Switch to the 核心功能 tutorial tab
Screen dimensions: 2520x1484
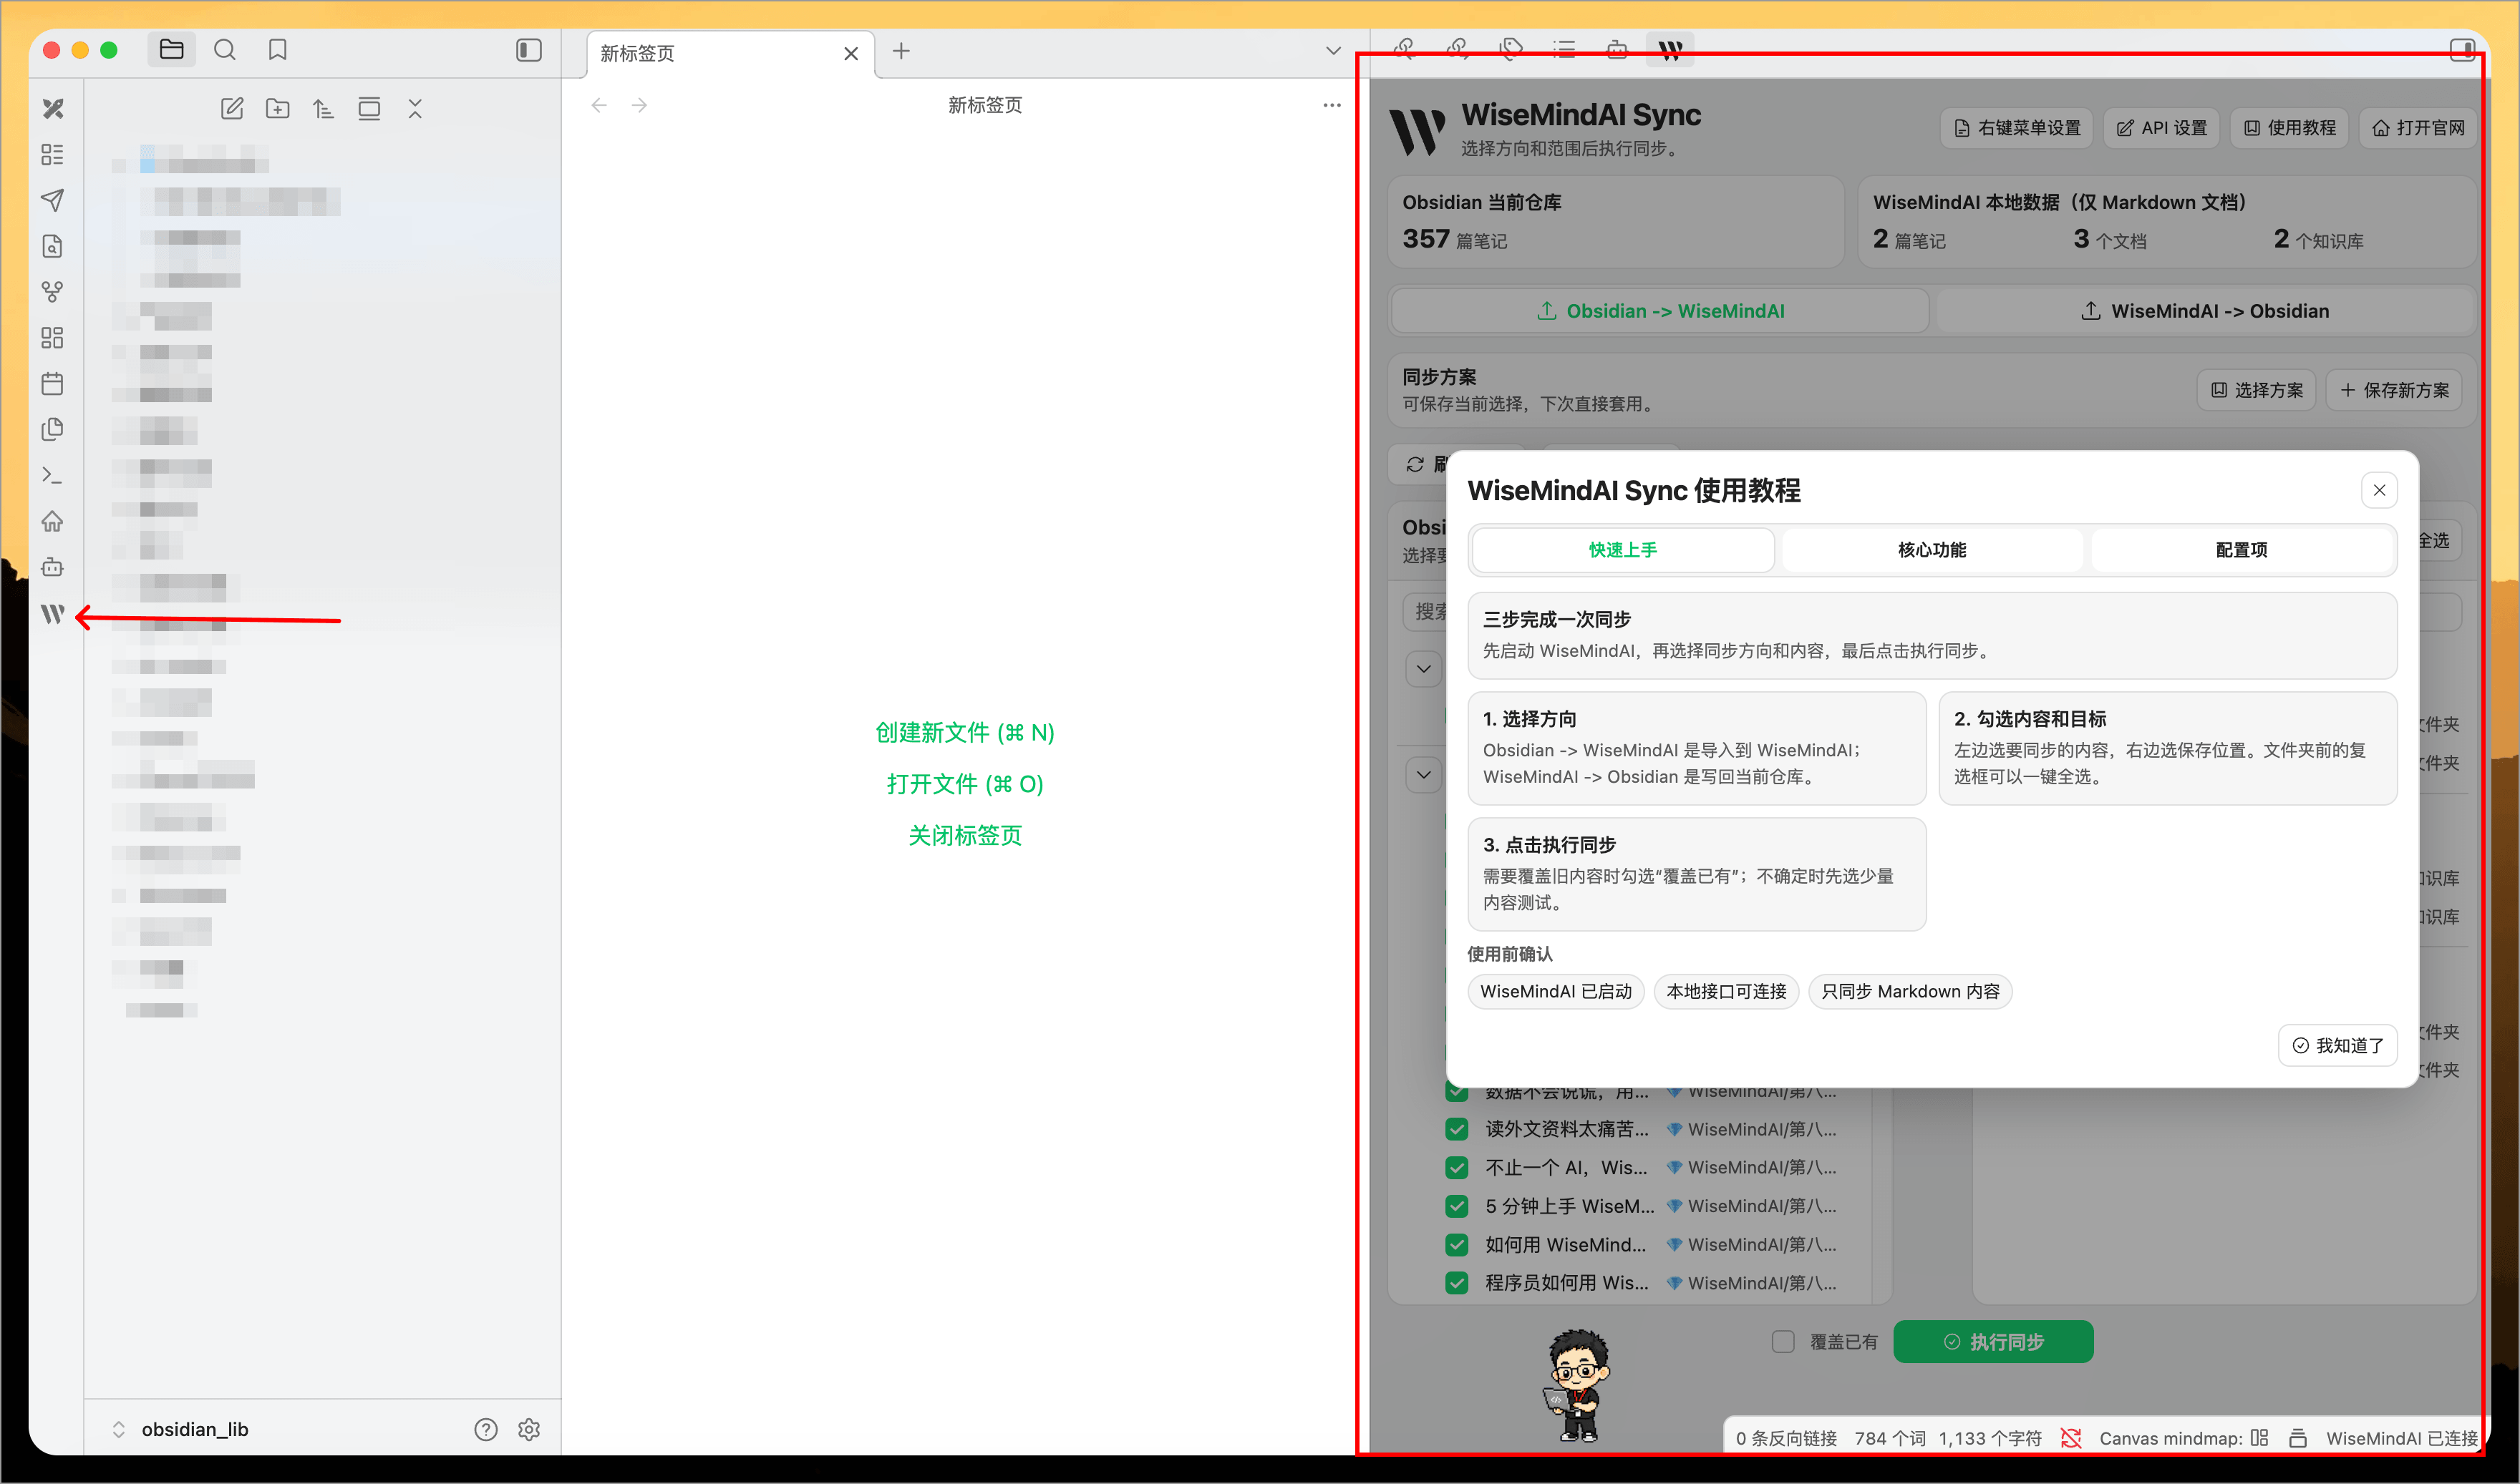(1932, 549)
